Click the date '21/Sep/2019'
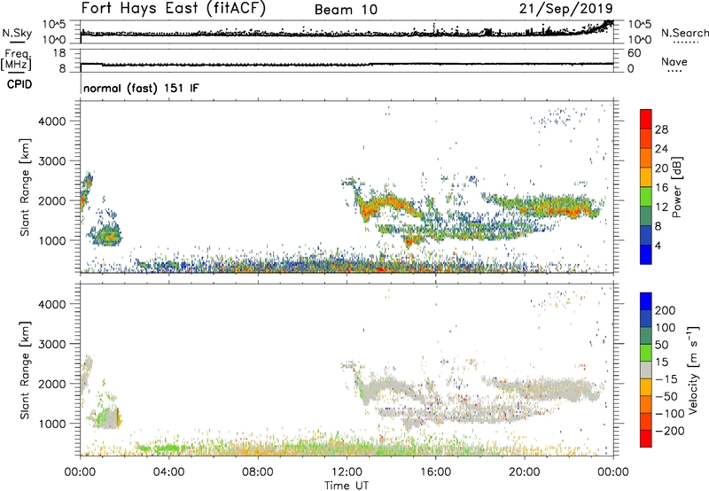This screenshot has width=709, height=491. (566, 9)
